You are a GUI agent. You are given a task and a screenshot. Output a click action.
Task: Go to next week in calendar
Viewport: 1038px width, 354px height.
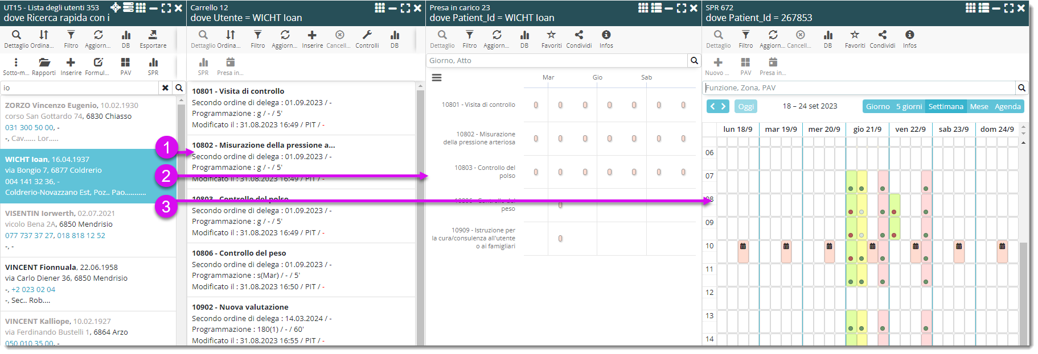[724, 106]
